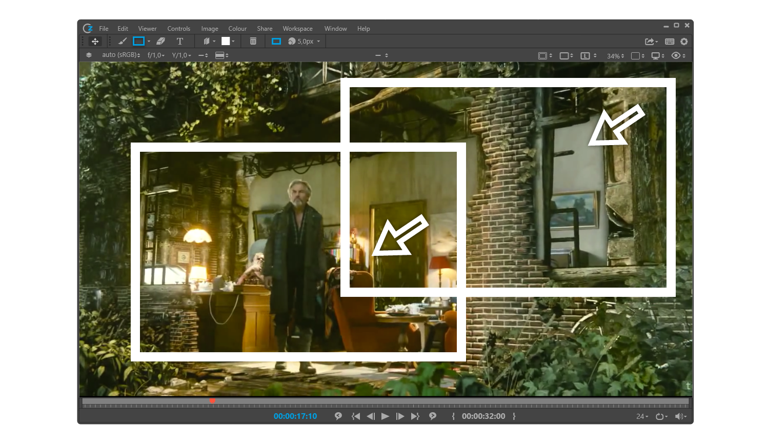Viewport: 767px width, 444px height.
Task: Open the Help menu
Action: (364, 29)
